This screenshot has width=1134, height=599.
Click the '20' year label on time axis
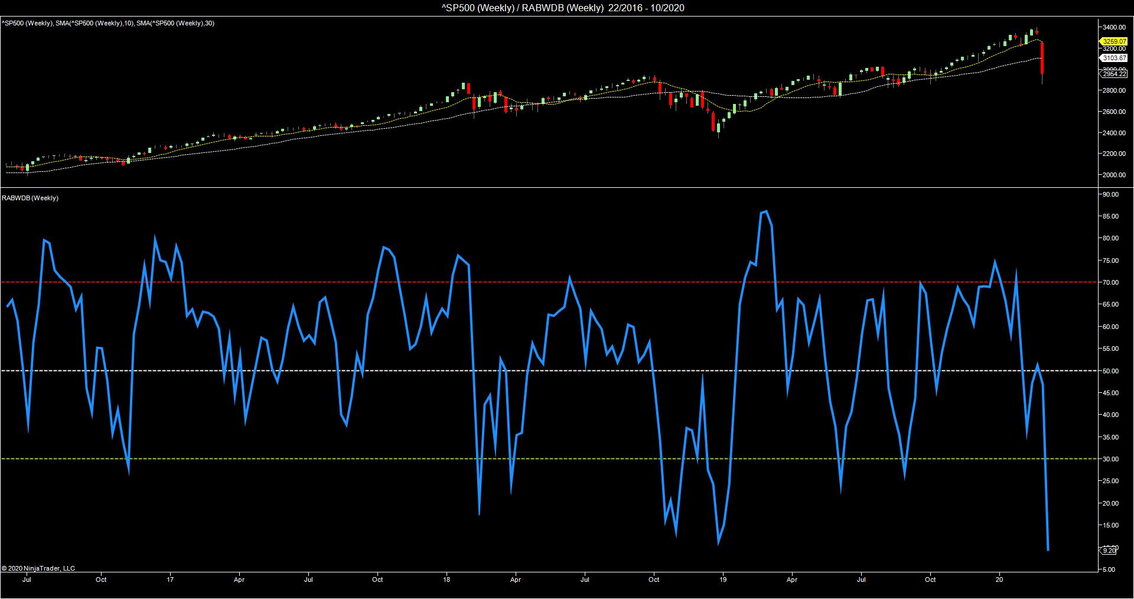click(999, 580)
